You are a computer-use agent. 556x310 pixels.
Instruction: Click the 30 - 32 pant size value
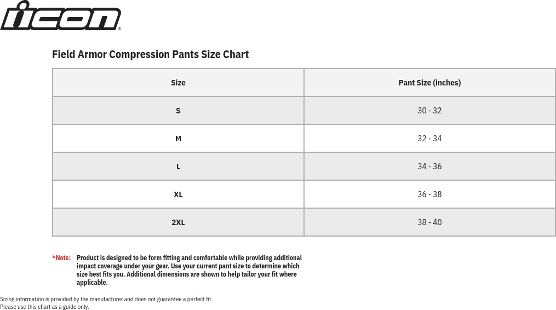pos(429,111)
